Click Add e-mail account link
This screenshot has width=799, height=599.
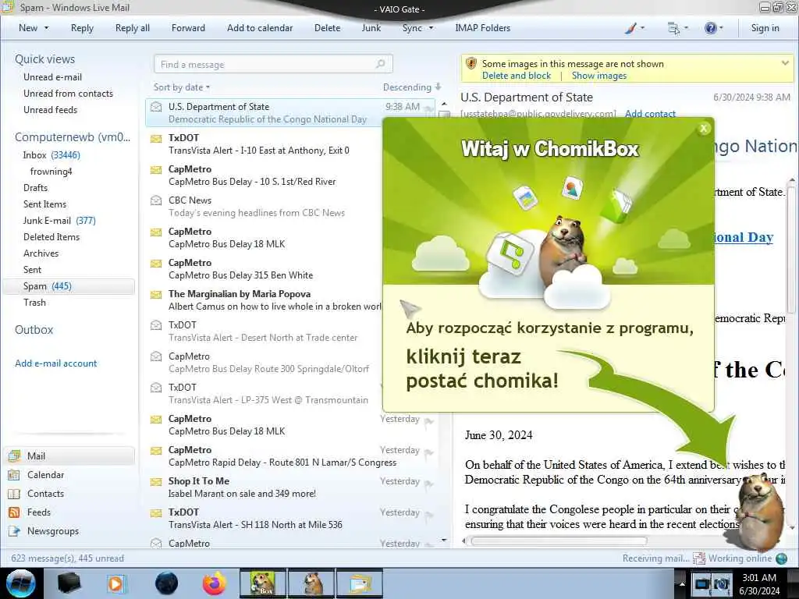click(x=55, y=363)
